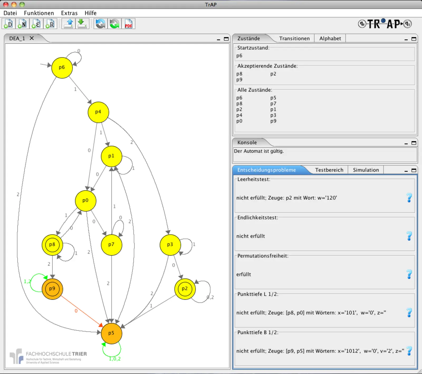Export the automaton with the PDF icon
The image size is (422, 374).
(128, 24)
